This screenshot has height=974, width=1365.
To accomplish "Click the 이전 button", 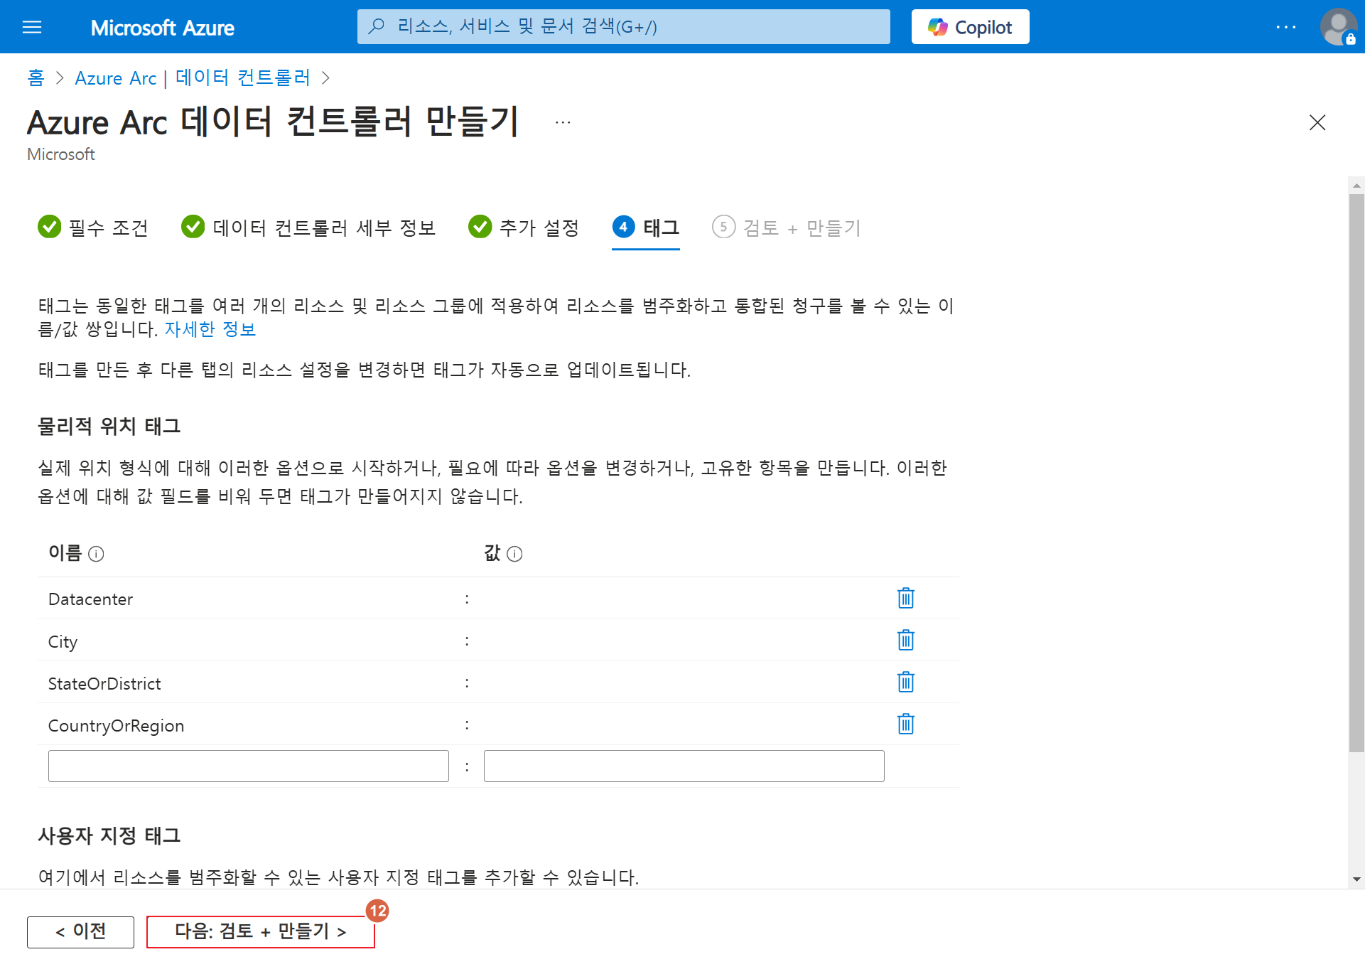I will point(80,931).
